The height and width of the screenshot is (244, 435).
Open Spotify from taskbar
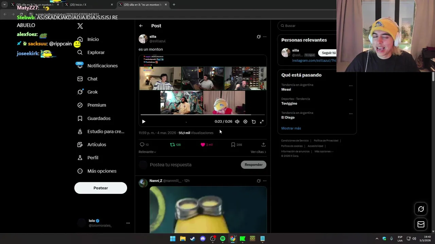(223, 239)
